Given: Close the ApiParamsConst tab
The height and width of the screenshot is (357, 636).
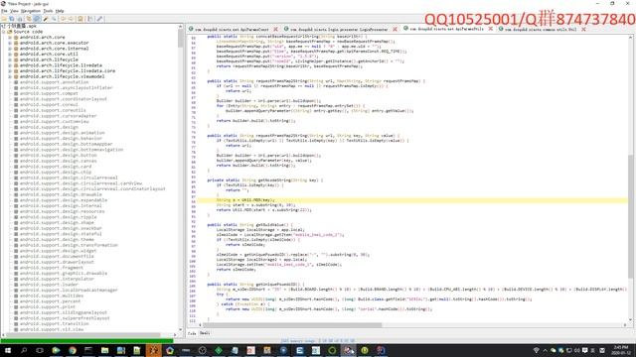Looking at the screenshot, I should coord(276,29).
